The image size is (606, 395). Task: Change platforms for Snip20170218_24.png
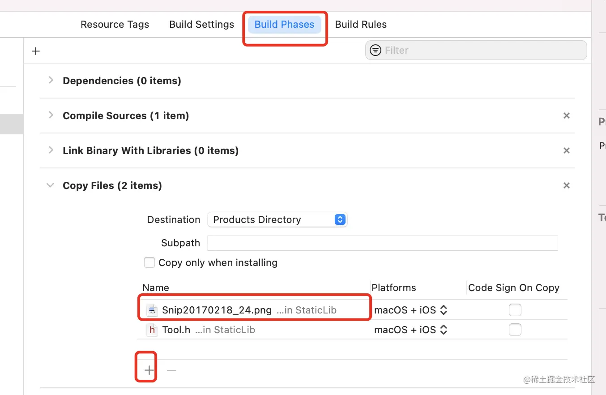point(410,310)
